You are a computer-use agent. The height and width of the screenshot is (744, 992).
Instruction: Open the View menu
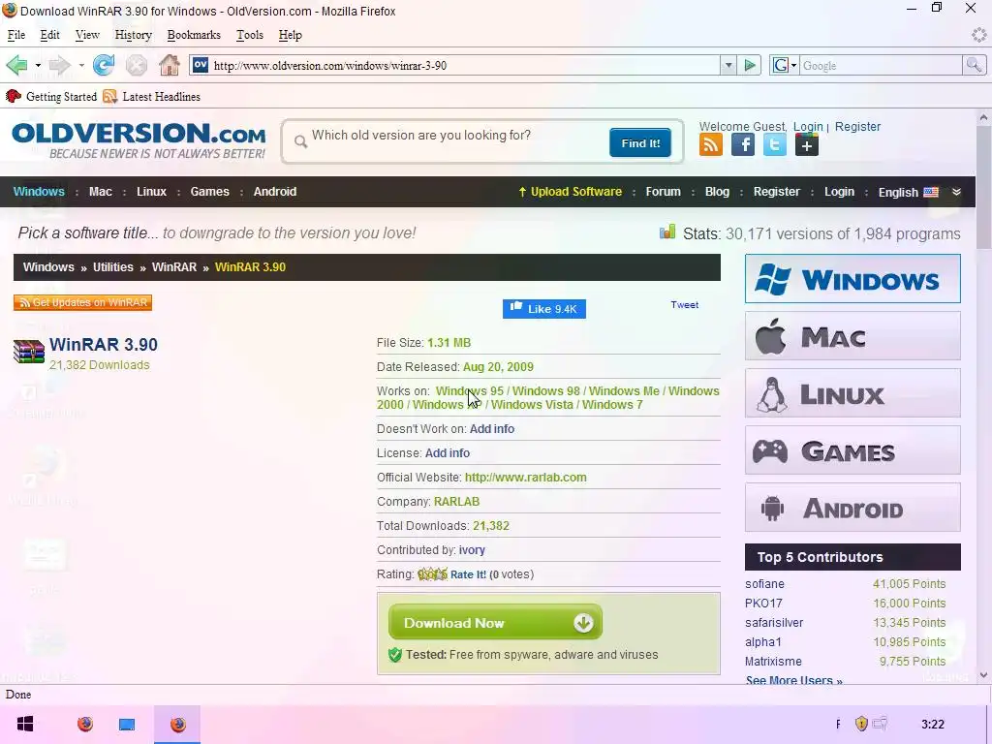tap(87, 35)
